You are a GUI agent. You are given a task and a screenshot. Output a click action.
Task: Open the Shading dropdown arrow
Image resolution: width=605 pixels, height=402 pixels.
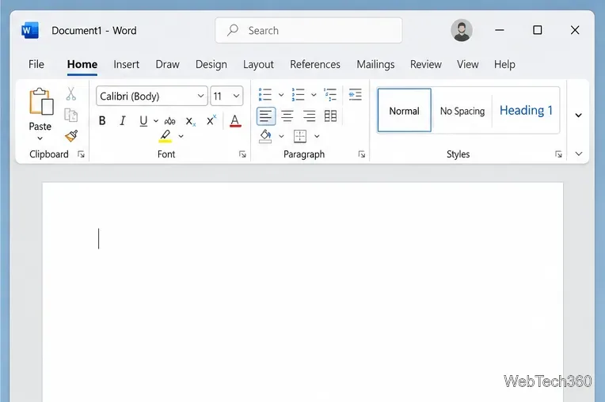pos(281,136)
